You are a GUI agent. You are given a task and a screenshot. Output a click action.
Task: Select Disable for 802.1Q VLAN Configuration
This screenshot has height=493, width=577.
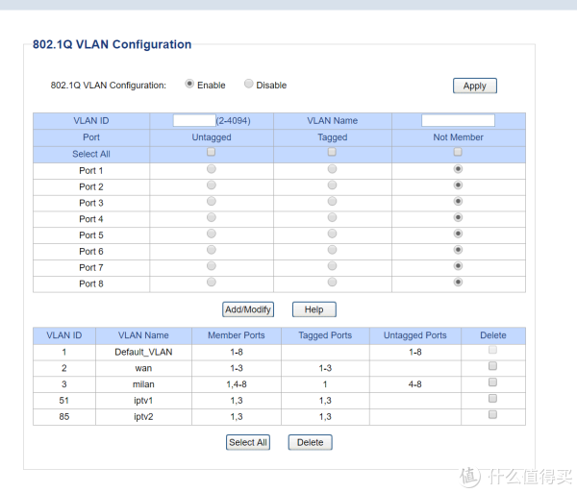point(249,85)
